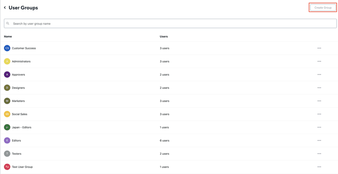Click the Name column header
The image size is (338, 174).
8,36
